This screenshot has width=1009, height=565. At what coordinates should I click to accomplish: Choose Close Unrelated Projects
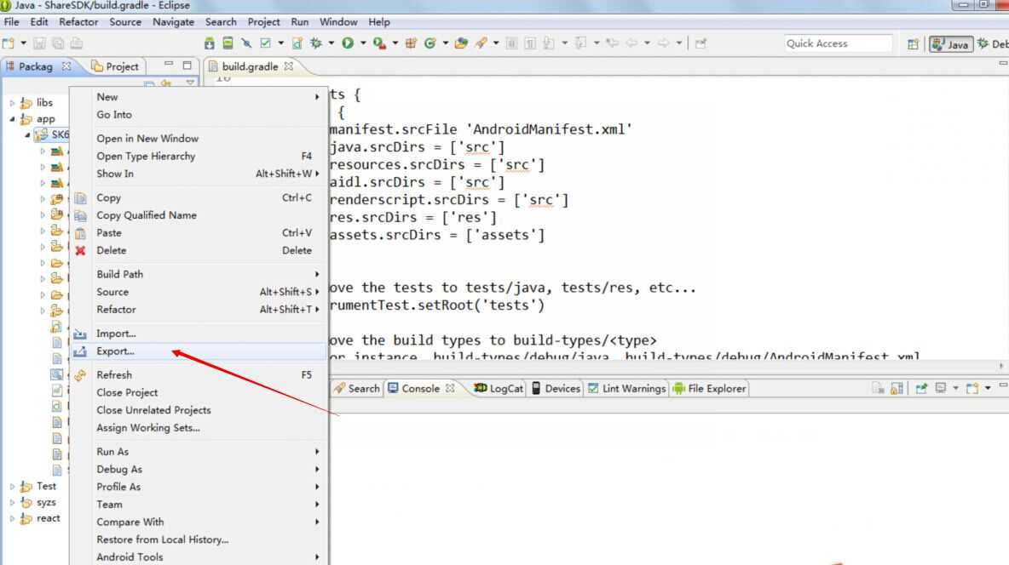pyautogui.click(x=199, y=410)
